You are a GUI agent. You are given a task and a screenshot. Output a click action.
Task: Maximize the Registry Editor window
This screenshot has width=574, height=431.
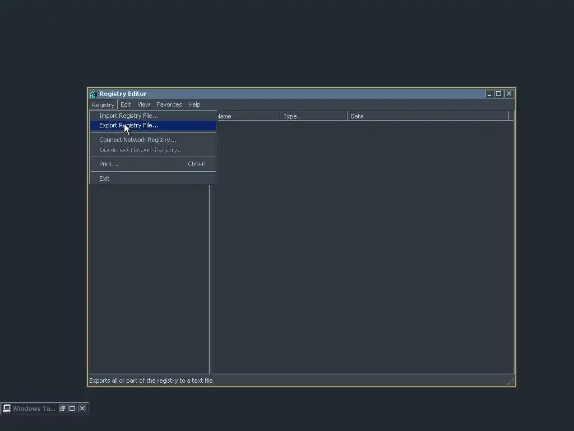point(498,94)
